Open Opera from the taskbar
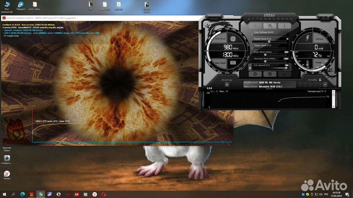Image resolution: width=353 pixels, height=198 pixels. [103, 194]
